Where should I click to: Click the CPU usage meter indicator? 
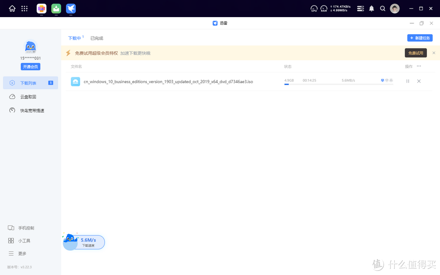pos(314,8)
